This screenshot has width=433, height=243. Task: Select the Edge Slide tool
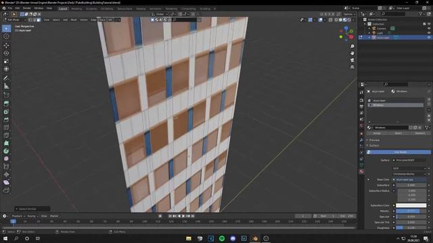coord(6,167)
